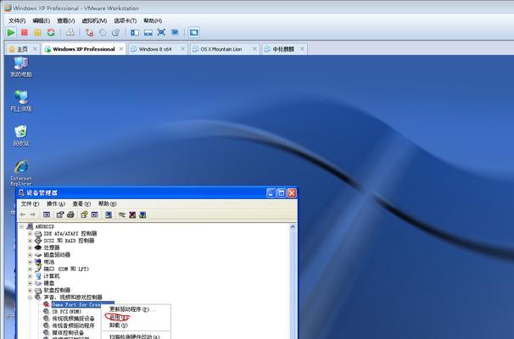Screen dimensions: 514x339
Task: Open VMware Help (帮助) menu
Action: pyautogui.click(x=153, y=20)
